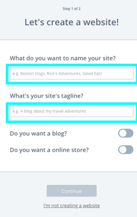Click the 'What's your site's tagline?' label
Viewport: 137px width, 217px height.
pyautogui.click(x=47, y=96)
